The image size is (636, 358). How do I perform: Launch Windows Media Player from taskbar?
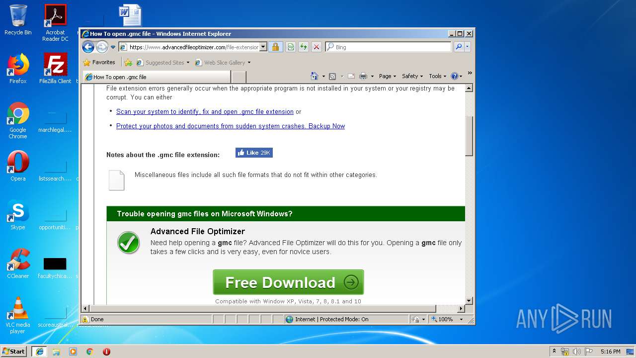(x=73, y=352)
